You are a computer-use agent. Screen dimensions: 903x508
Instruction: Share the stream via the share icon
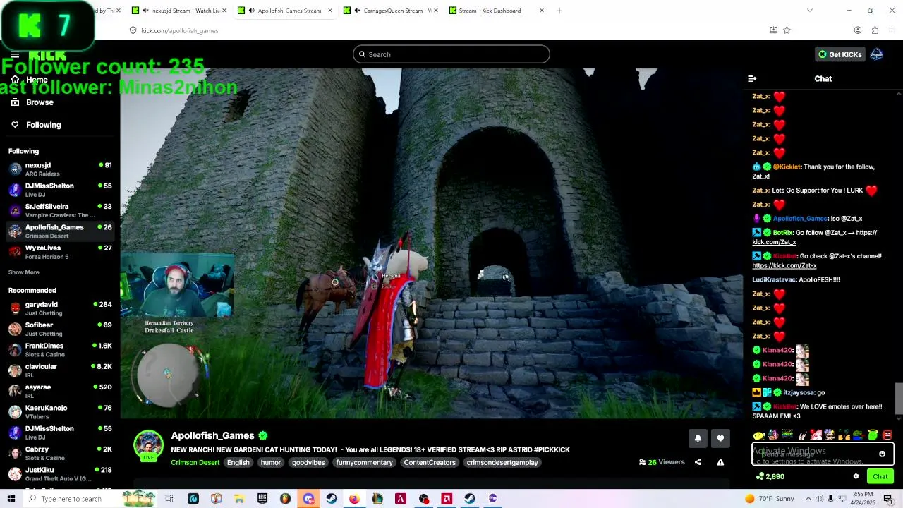point(698,462)
